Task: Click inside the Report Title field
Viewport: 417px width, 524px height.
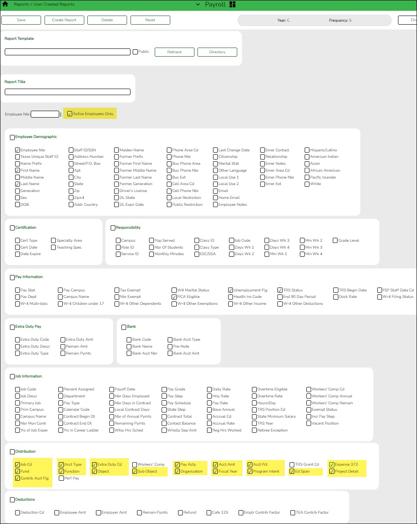Action: point(67,91)
